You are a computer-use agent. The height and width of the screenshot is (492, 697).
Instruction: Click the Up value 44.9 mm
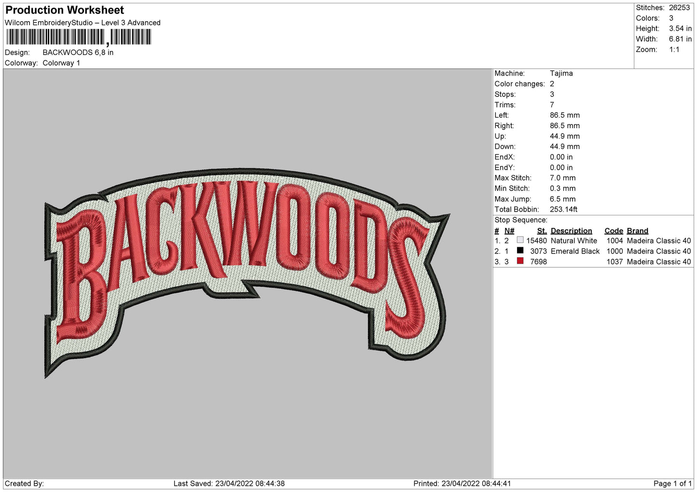point(565,136)
